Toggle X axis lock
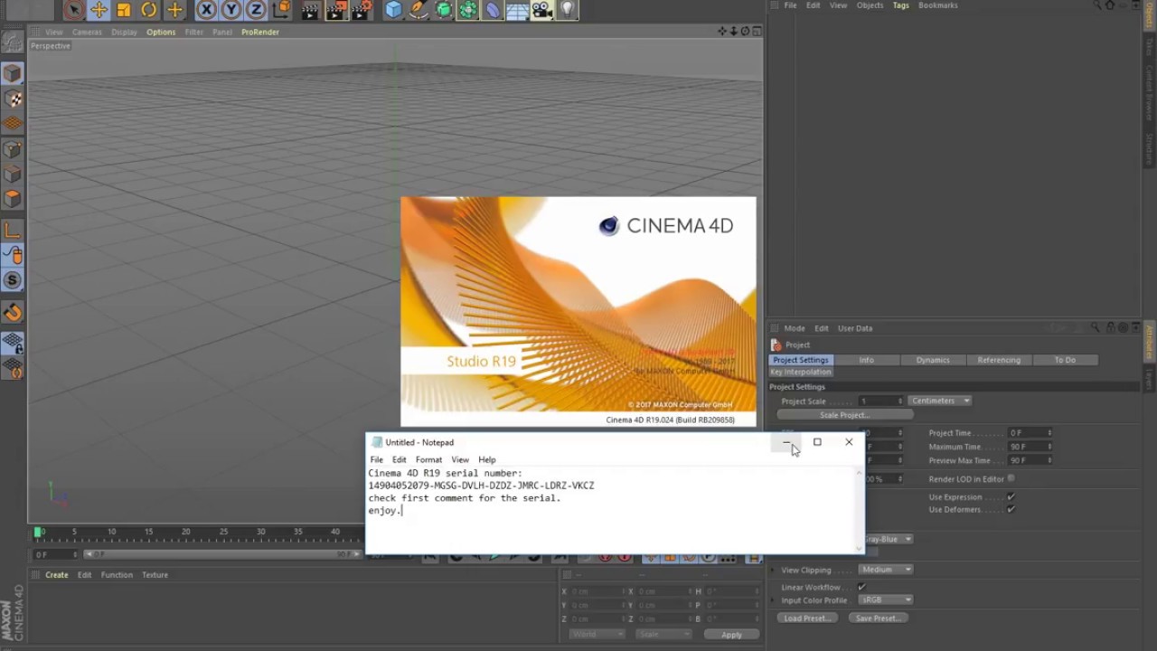The width and height of the screenshot is (1157, 651). (x=207, y=10)
